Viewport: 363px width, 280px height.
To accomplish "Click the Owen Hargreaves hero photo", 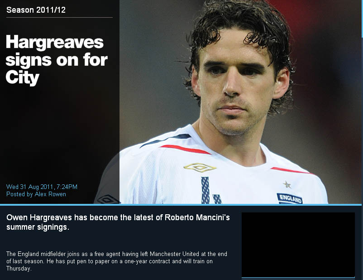I will (x=240, y=102).
